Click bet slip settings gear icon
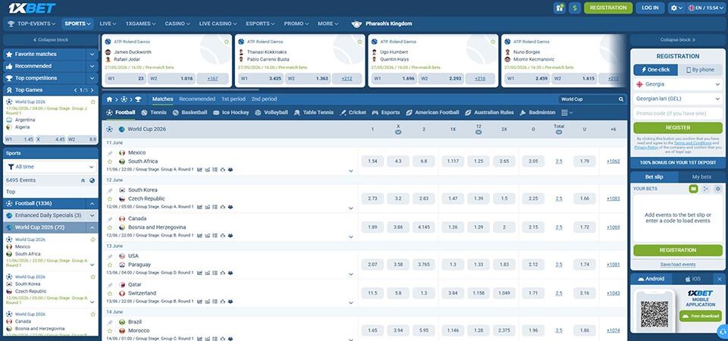Screen dimensions: 728x341 click(x=718, y=189)
